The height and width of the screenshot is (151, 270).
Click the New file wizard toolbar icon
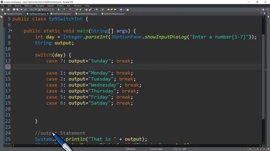(x=3, y=10)
